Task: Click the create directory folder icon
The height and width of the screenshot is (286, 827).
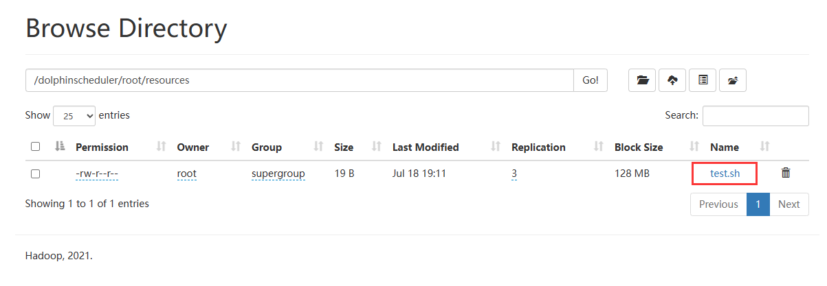Action: click(642, 80)
